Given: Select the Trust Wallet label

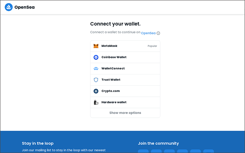Looking at the screenshot, I should 111,80.
